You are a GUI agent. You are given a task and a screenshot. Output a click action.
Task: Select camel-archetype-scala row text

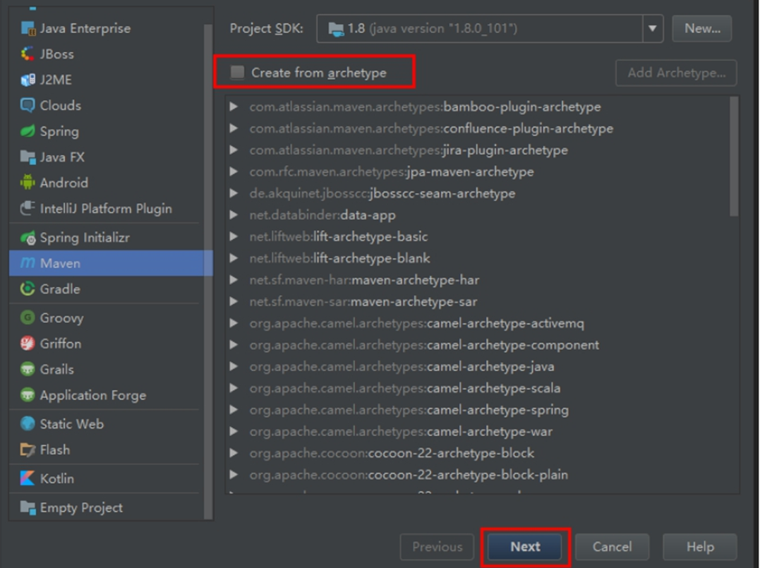tap(405, 388)
